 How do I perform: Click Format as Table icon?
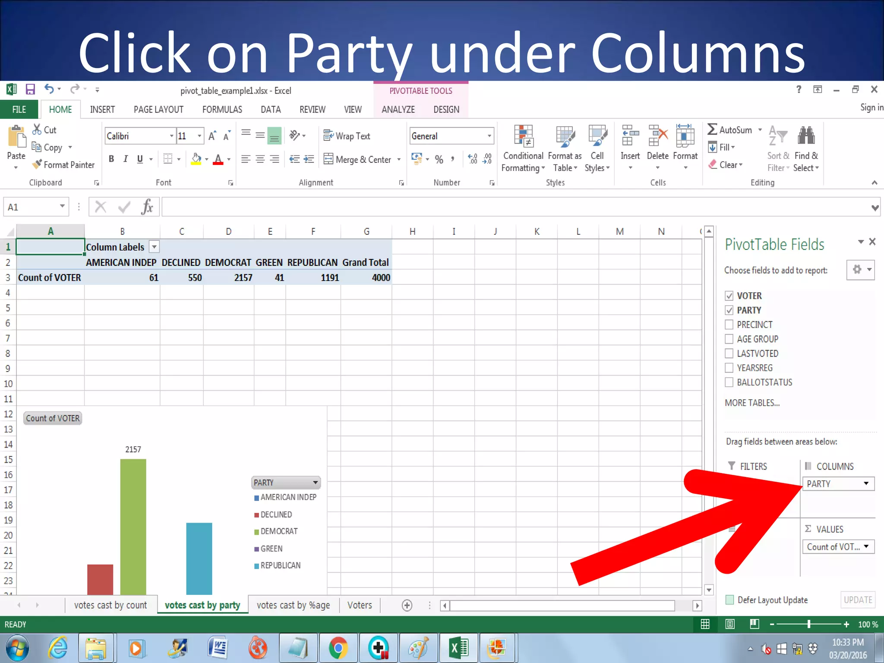point(565,136)
